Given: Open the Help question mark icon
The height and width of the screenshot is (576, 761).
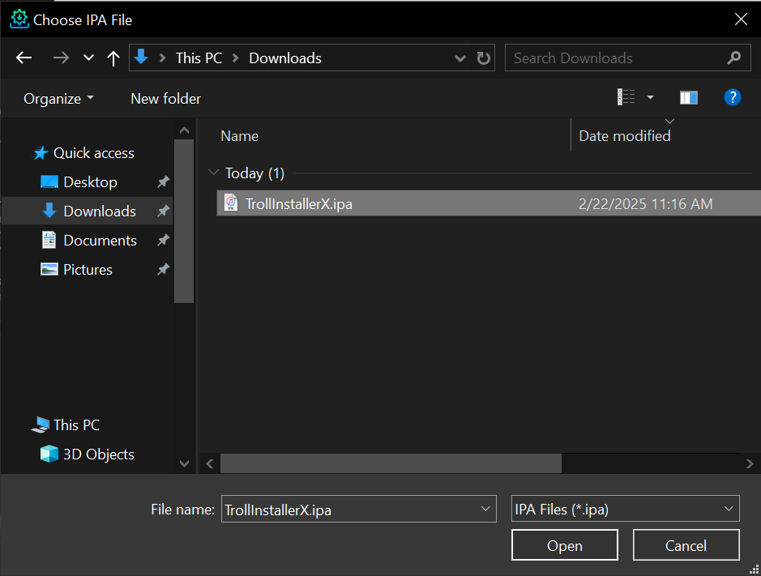Looking at the screenshot, I should 732,98.
